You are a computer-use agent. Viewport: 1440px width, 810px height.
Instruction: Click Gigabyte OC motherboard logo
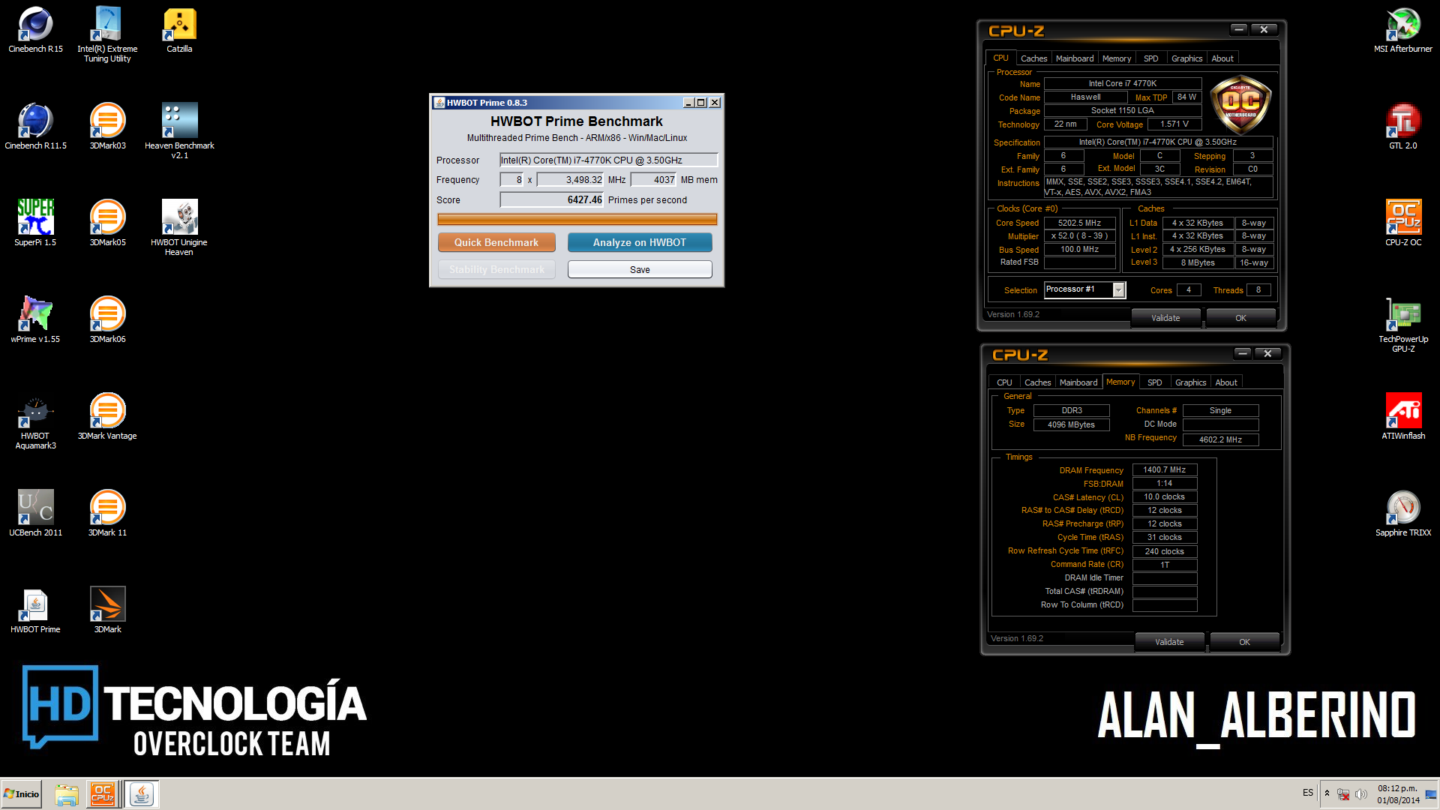click(1240, 103)
